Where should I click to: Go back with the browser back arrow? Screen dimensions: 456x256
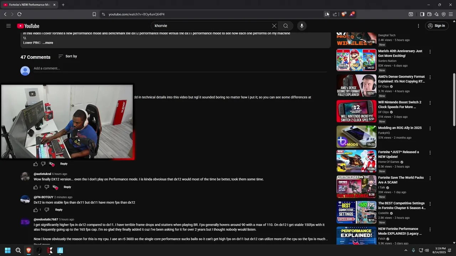5,14
